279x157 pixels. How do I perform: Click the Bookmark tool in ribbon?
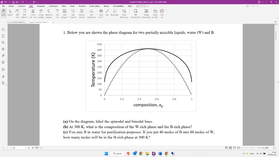(x=115, y=13)
